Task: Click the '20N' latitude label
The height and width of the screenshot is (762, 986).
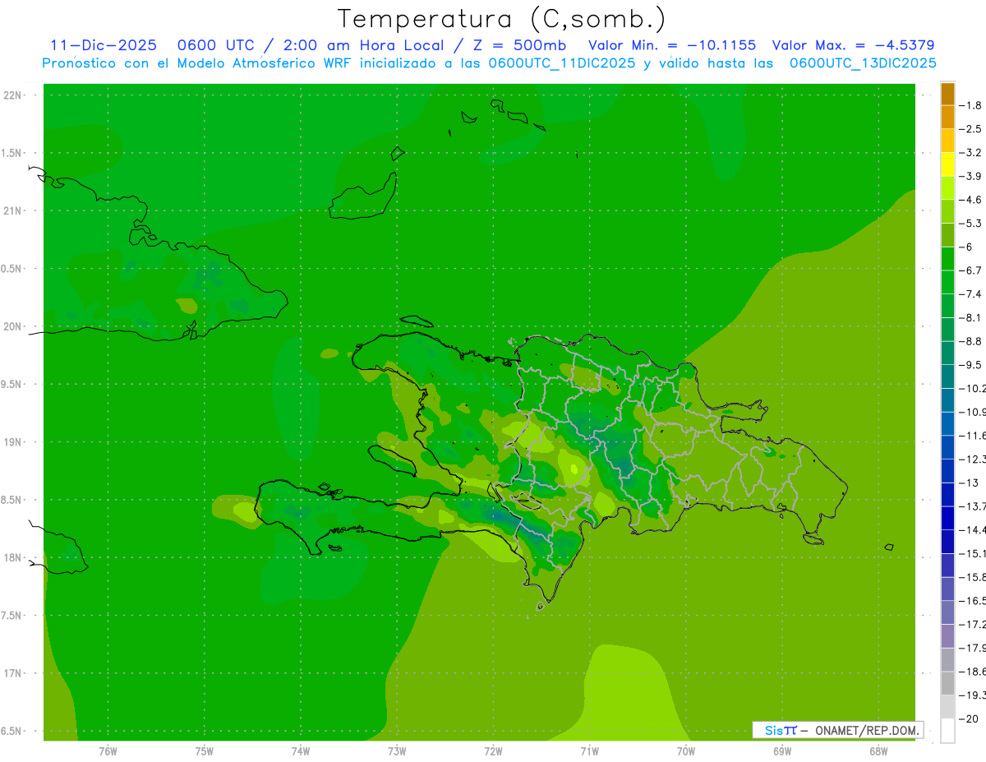Action: (x=12, y=326)
